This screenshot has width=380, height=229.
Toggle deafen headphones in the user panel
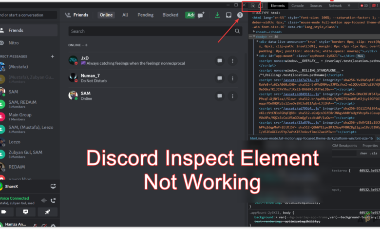tap(44, 226)
